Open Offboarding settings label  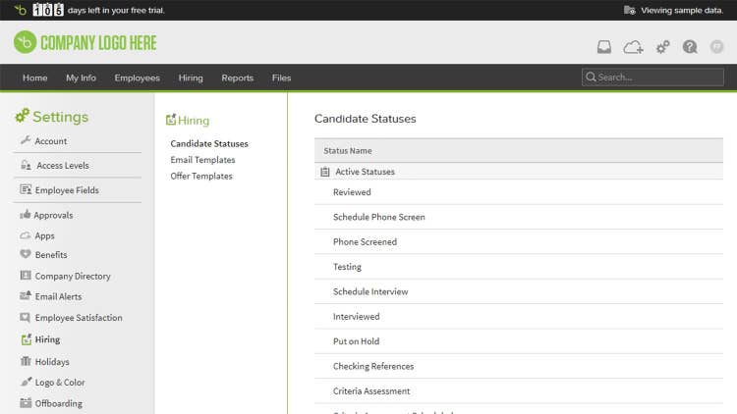tap(58, 403)
